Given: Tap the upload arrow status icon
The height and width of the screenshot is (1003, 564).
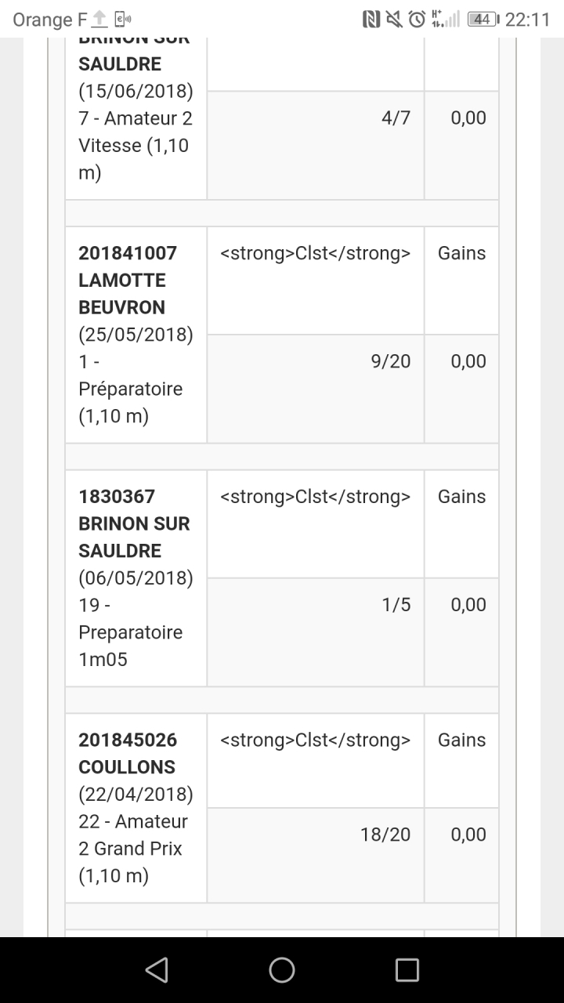Looking at the screenshot, I should (x=99, y=20).
